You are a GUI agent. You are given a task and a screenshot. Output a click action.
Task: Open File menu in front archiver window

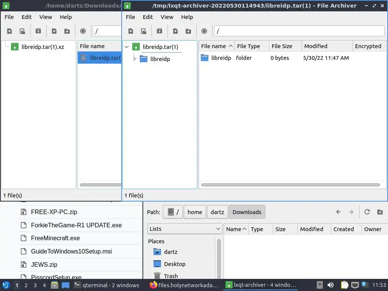click(x=130, y=17)
